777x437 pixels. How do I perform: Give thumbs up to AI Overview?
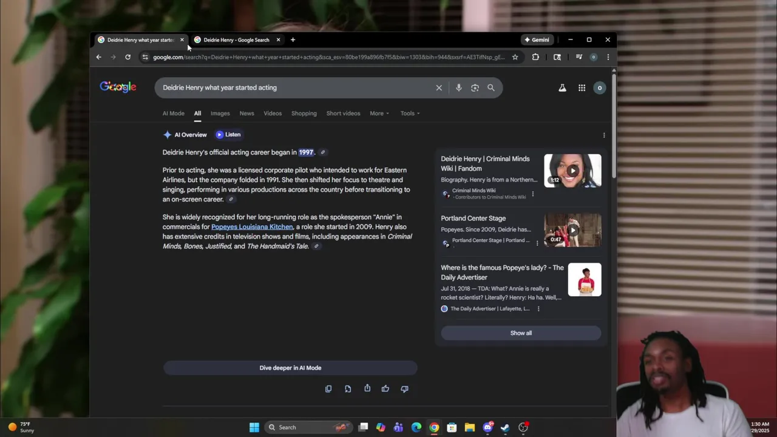click(x=385, y=389)
